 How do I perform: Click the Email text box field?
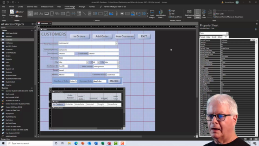click(x=89, y=70)
